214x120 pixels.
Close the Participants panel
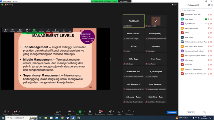[x=212, y=5]
